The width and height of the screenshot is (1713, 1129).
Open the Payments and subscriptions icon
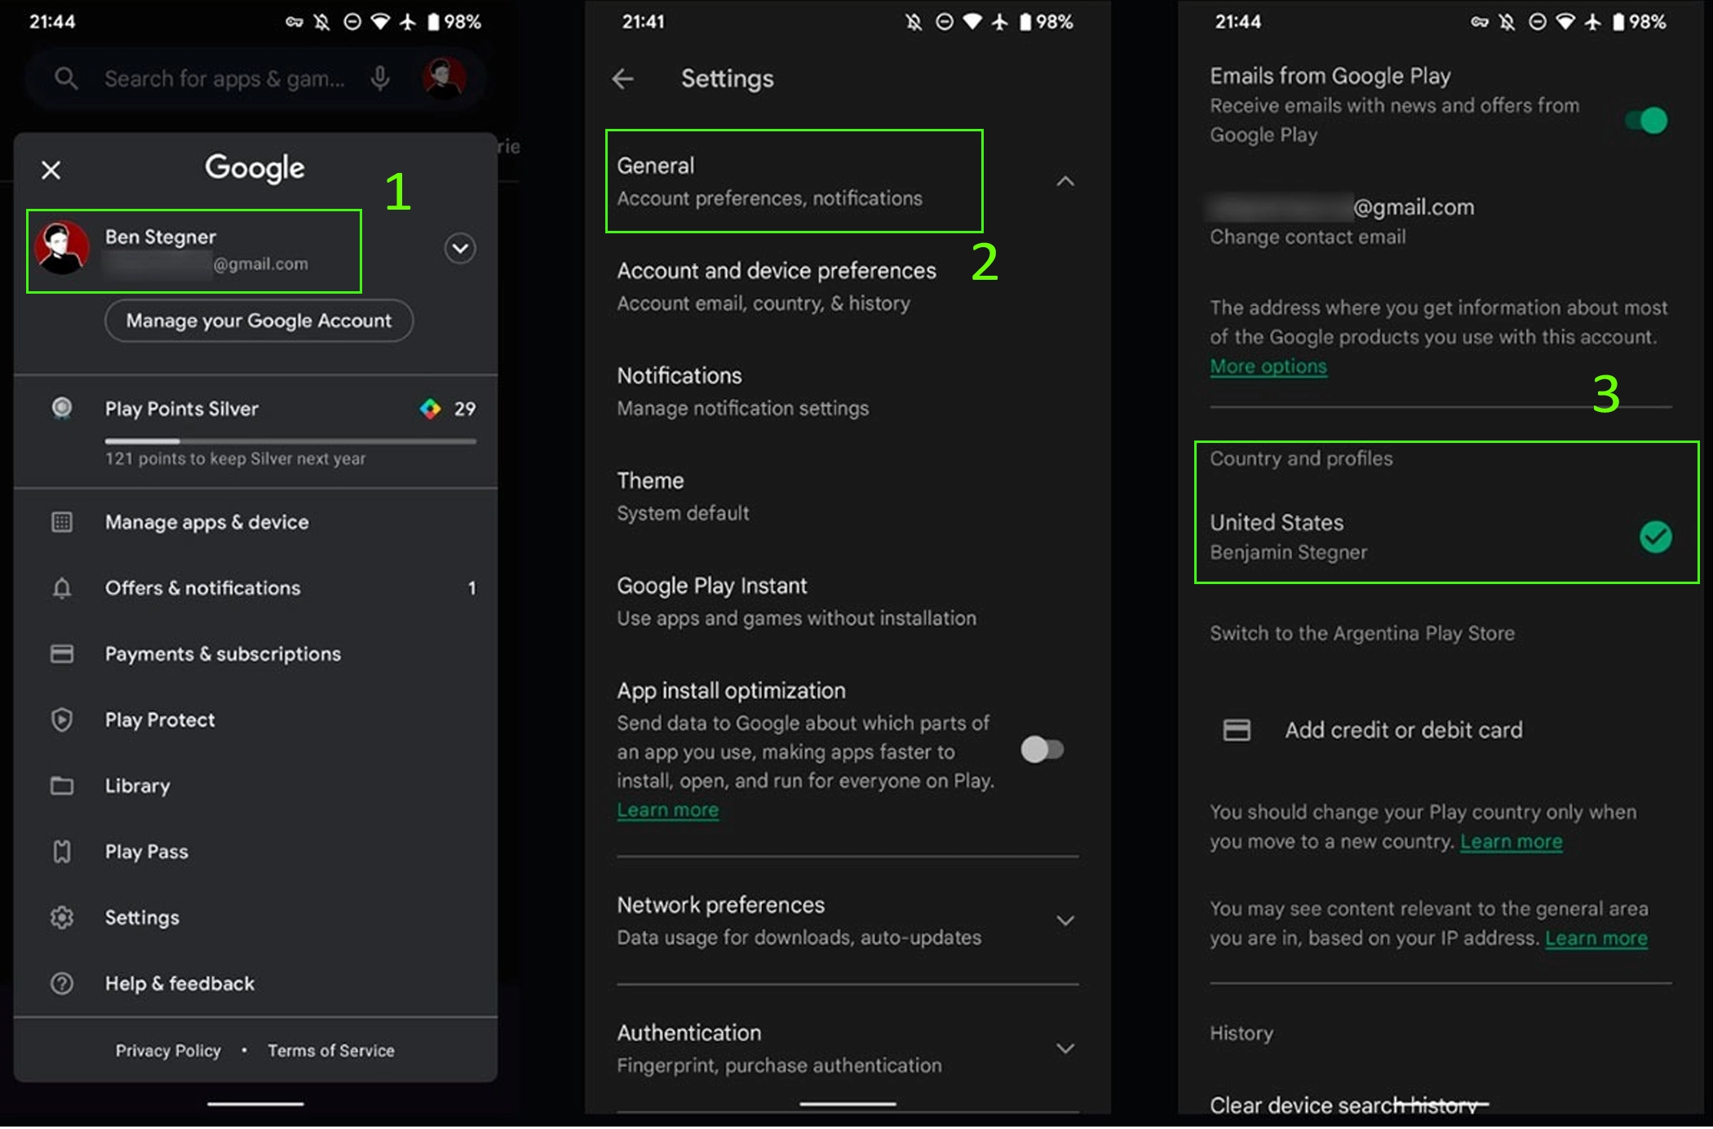click(60, 654)
